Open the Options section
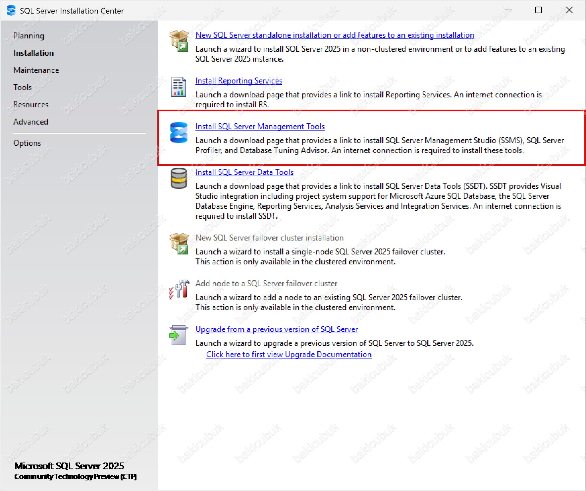Viewport: 586px width, 491px height. point(27,143)
